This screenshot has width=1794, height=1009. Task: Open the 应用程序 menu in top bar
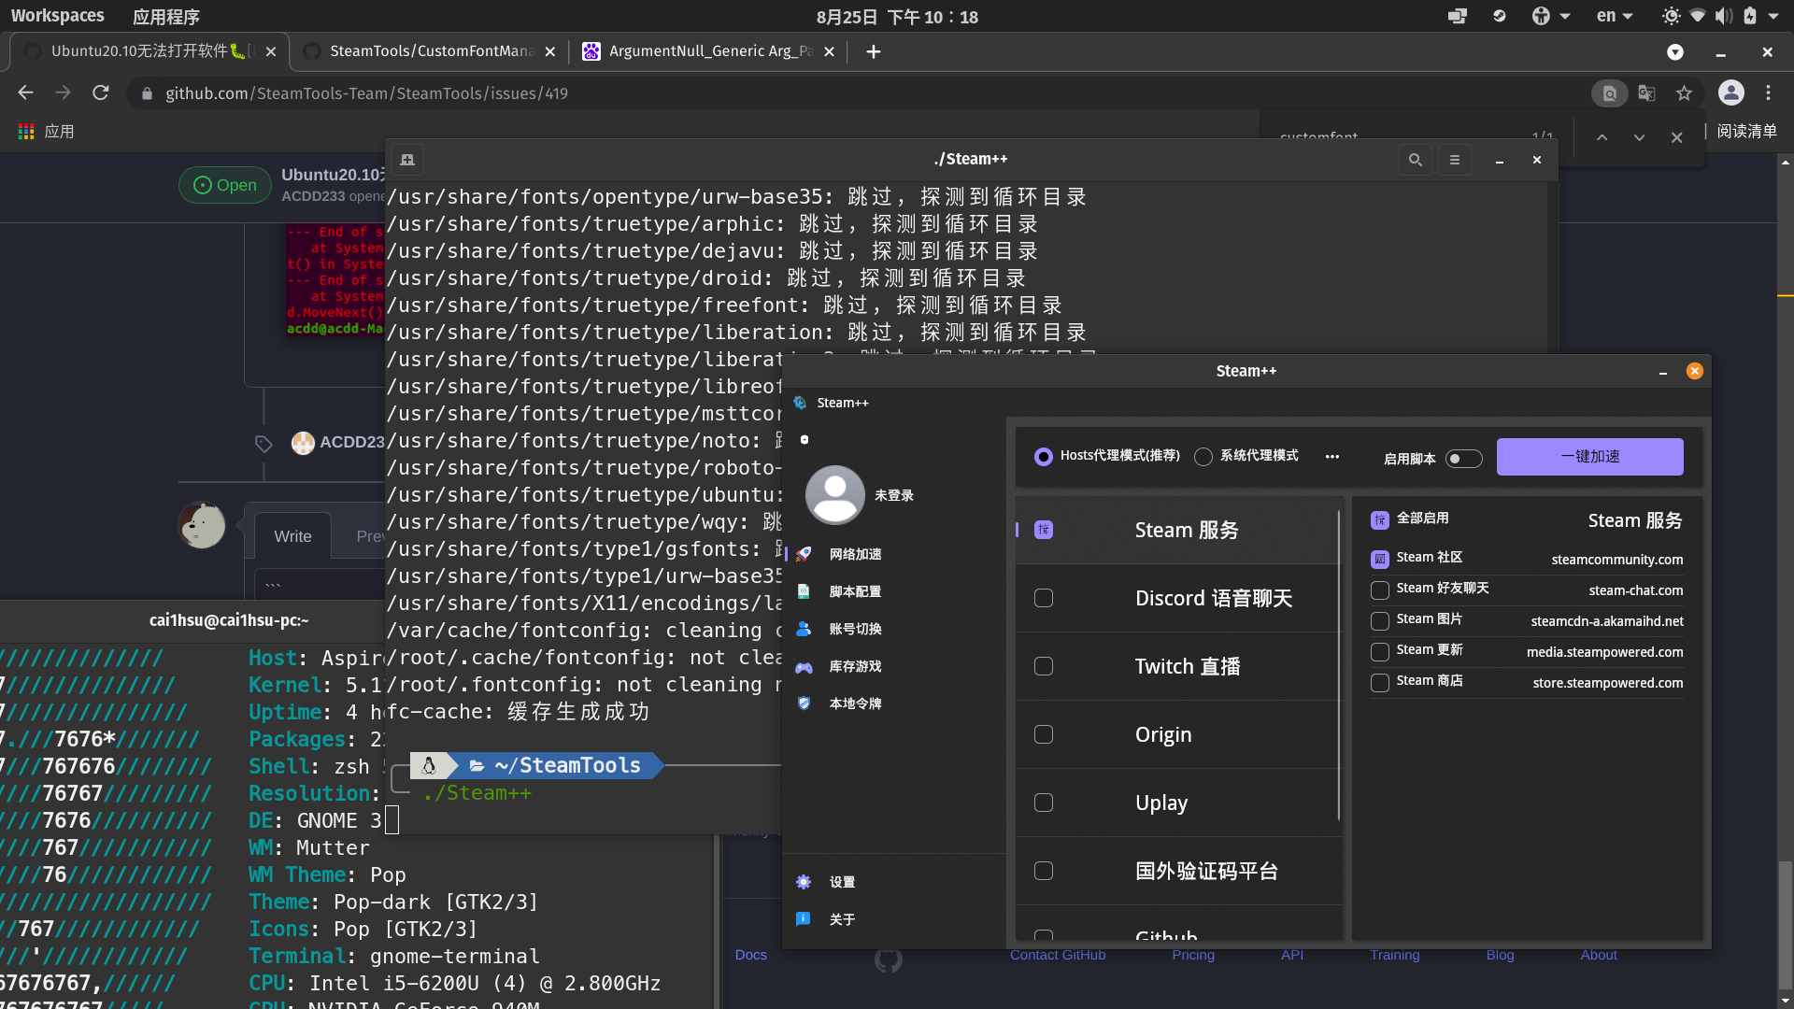coord(165,16)
